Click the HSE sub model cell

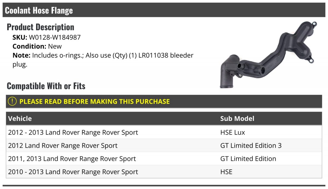pos(226,172)
